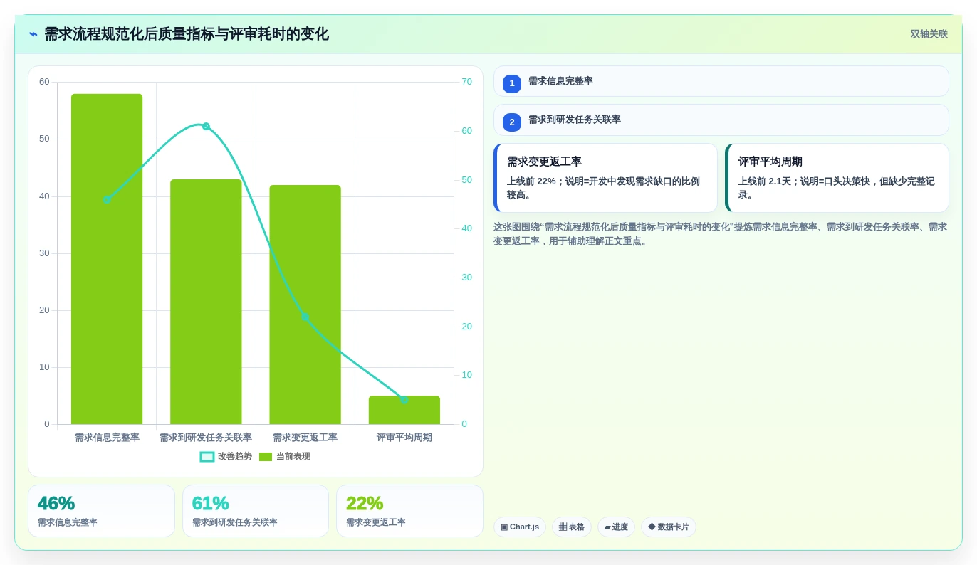977x565 pixels.
Task: Toggle the 当前表现 legend swatch
Action: [266, 457]
